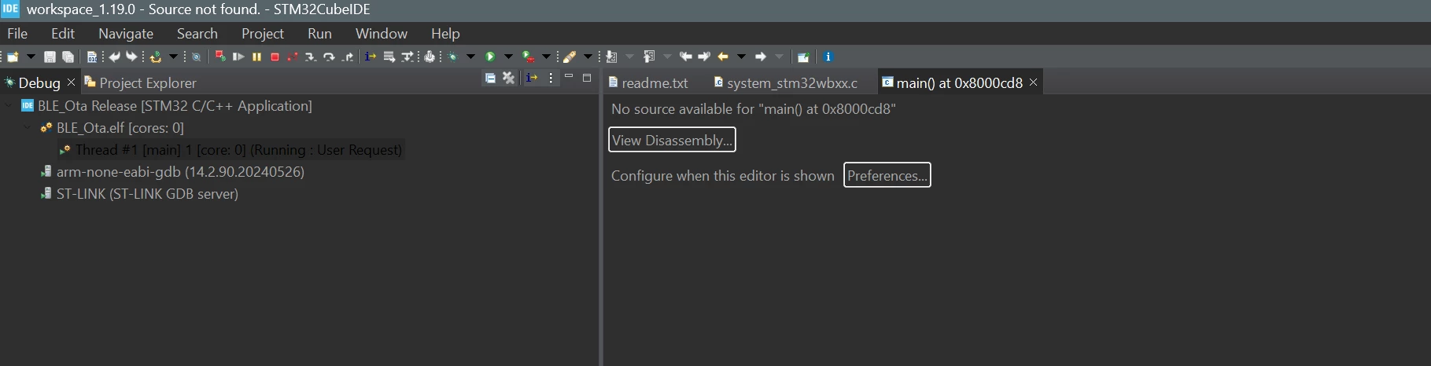Click the Save All toolbar icon
The height and width of the screenshot is (366, 1431).
click(68, 57)
